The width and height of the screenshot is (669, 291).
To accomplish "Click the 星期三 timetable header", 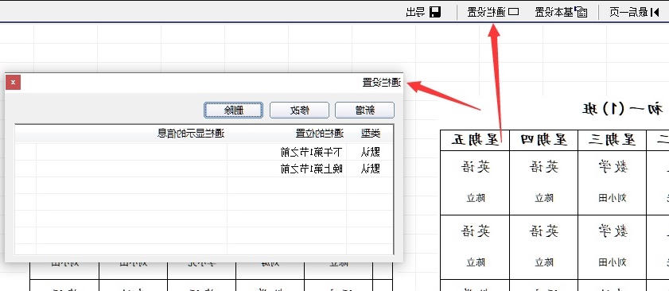I will click(x=613, y=141).
